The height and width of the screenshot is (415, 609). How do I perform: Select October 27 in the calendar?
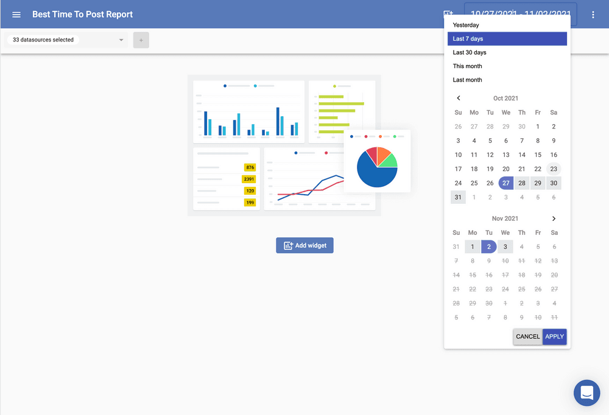[x=506, y=183]
